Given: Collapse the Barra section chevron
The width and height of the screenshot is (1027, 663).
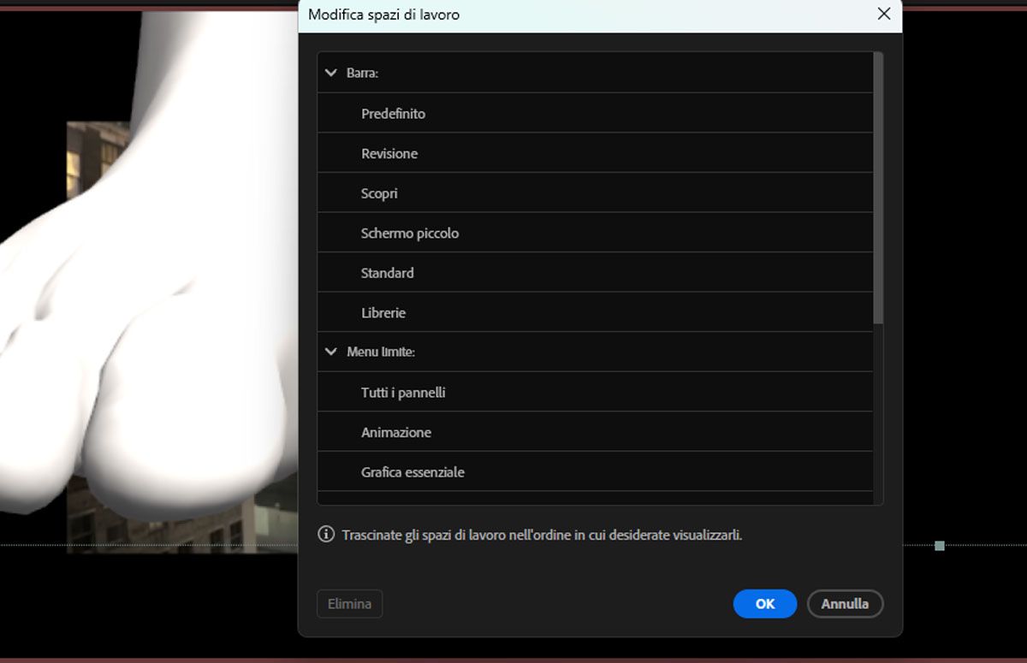Looking at the screenshot, I should click(x=331, y=73).
